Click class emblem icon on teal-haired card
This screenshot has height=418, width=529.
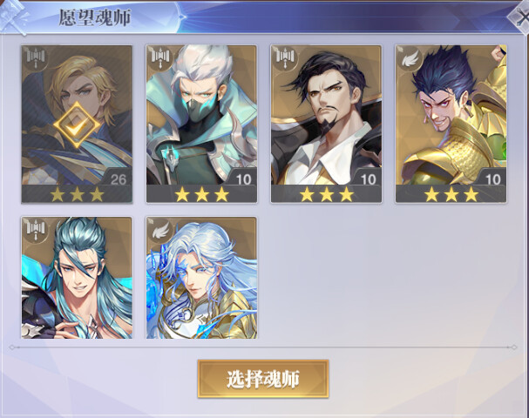click(36, 231)
